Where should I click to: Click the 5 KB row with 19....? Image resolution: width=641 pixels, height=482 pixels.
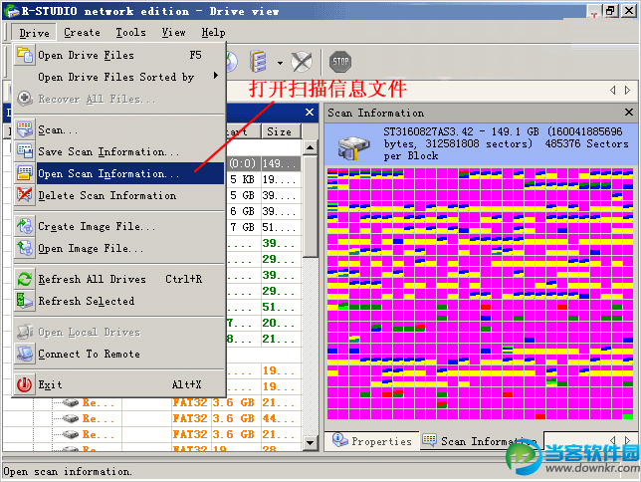pos(264,179)
